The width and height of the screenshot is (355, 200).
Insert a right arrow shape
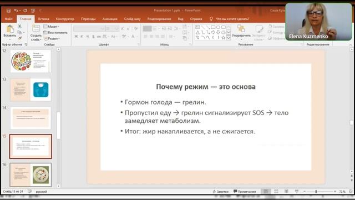(213, 32)
